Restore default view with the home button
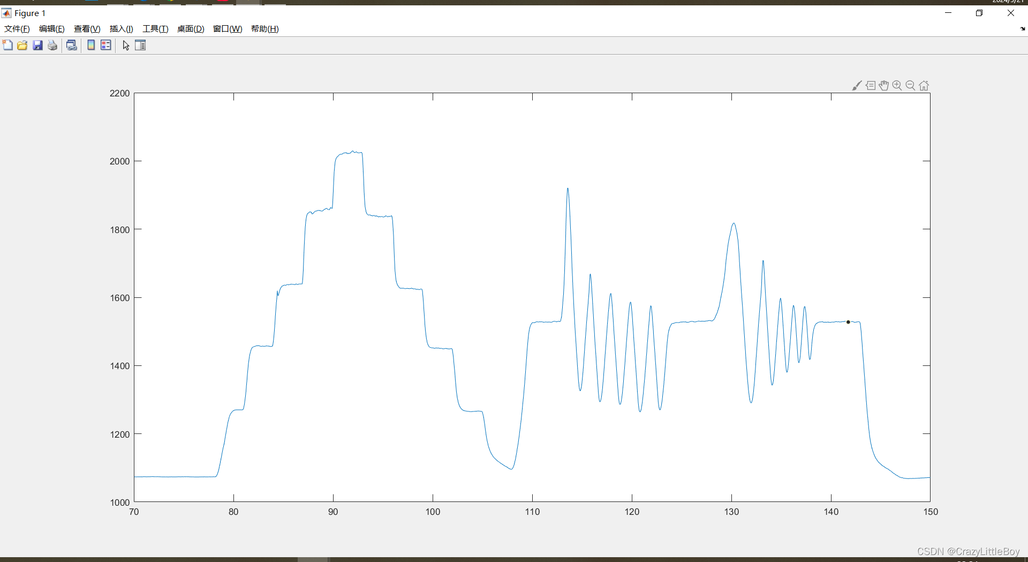 [x=924, y=85]
